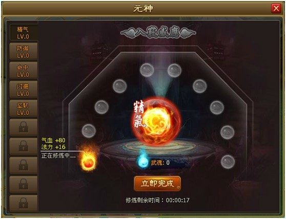Select the top-left grey orb of the arc
Screen dimensions: 286x219
point(147,70)
